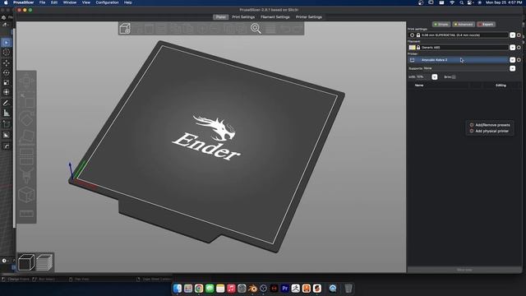The image size is (526, 296).
Task: Toggle the Brim checkbox
Action: [x=454, y=76]
